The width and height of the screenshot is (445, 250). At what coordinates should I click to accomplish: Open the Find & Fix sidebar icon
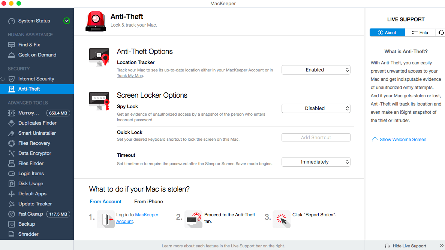click(x=12, y=45)
